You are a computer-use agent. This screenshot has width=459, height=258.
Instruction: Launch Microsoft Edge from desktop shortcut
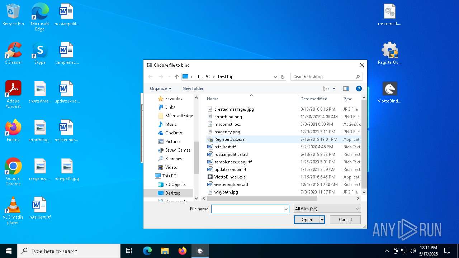tap(40, 17)
